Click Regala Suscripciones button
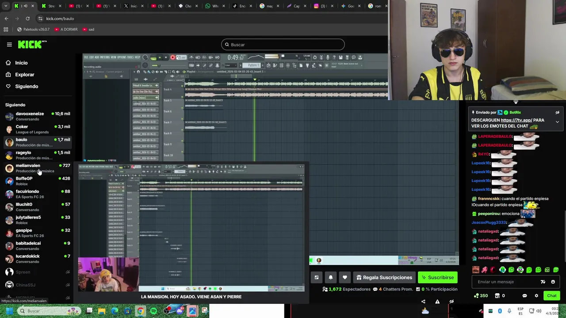The width and height of the screenshot is (566, 318). [384, 277]
